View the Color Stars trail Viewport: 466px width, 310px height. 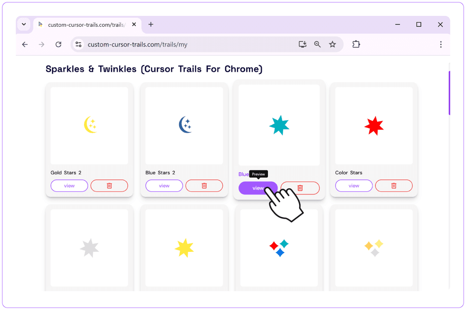click(x=353, y=186)
